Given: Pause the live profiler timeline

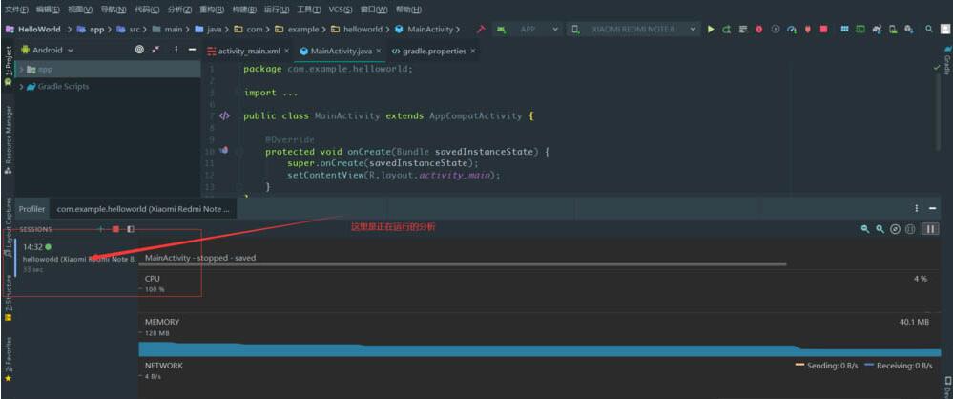Looking at the screenshot, I should tap(930, 229).
